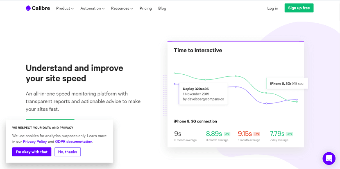Click the Time to Interactive chart title

(x=198, y=50)
